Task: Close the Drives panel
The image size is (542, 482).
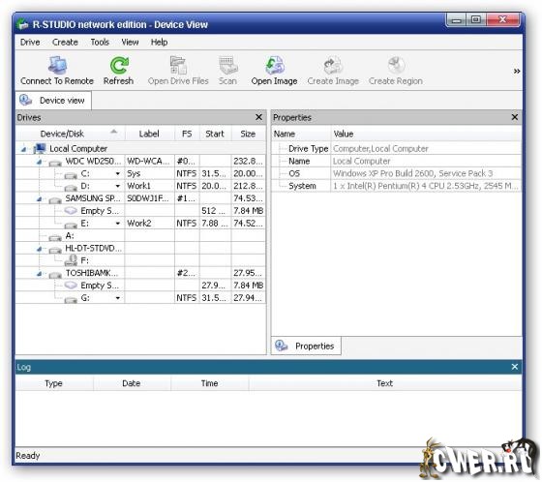Action: coord(259,117)
